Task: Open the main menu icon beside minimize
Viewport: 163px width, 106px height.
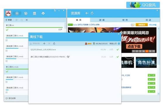Action: [55, 10]
